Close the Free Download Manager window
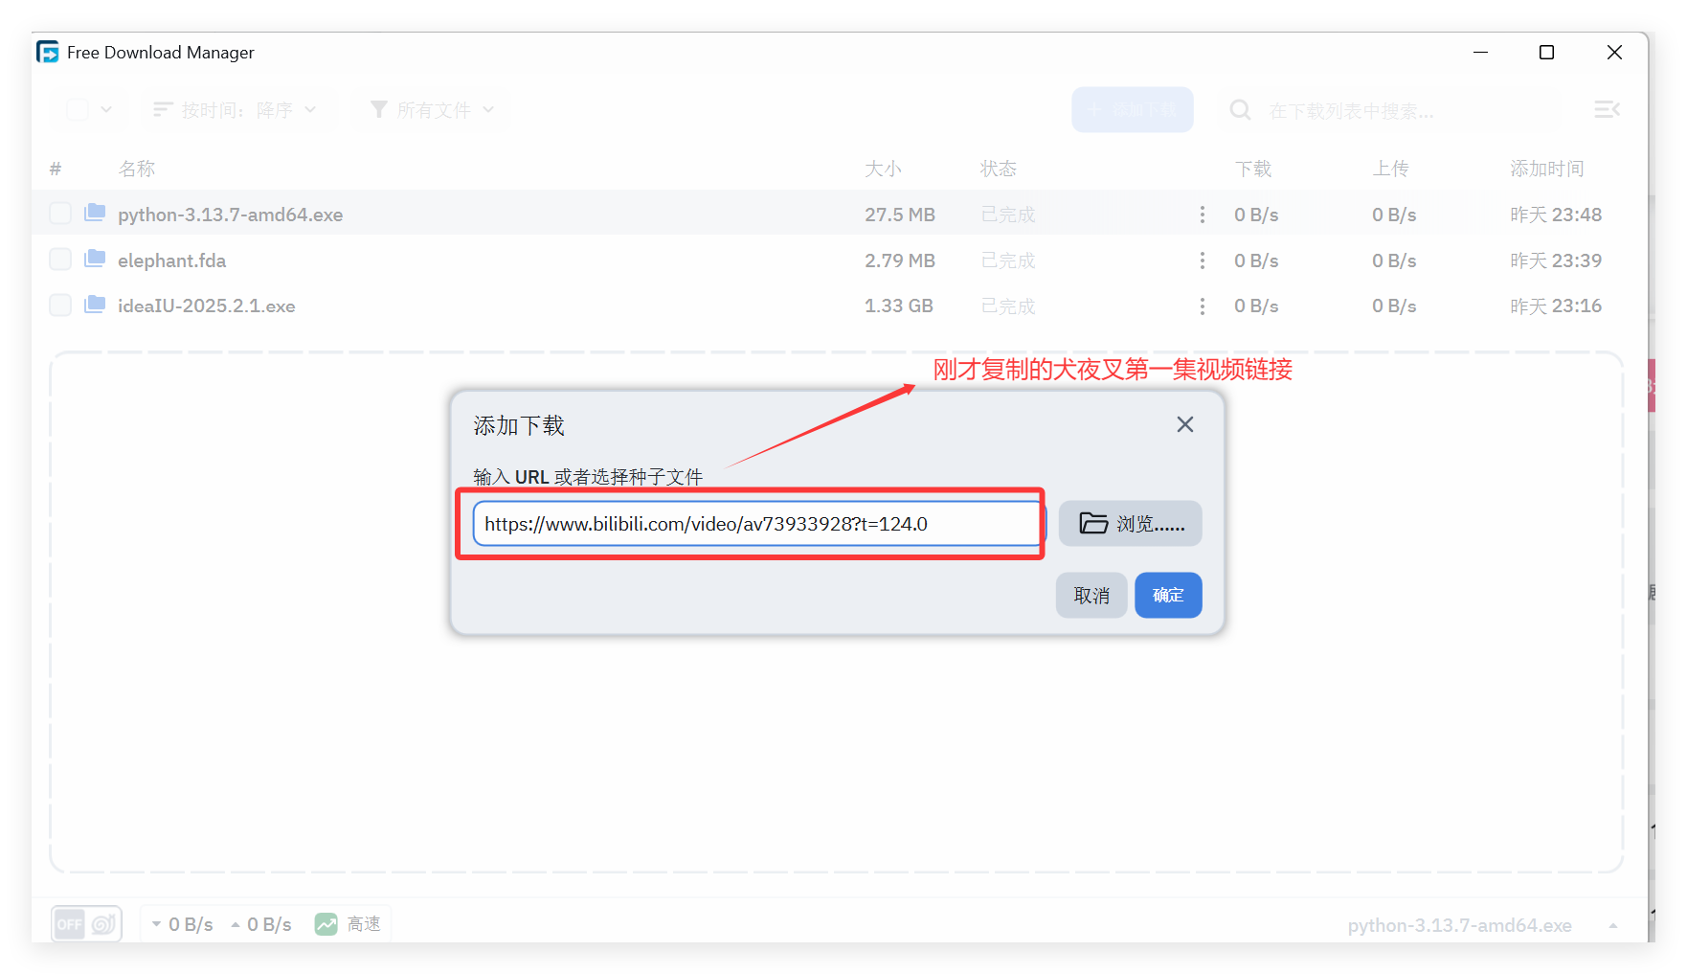This screenshot has height=974, width=1687. coord(1614,52)
